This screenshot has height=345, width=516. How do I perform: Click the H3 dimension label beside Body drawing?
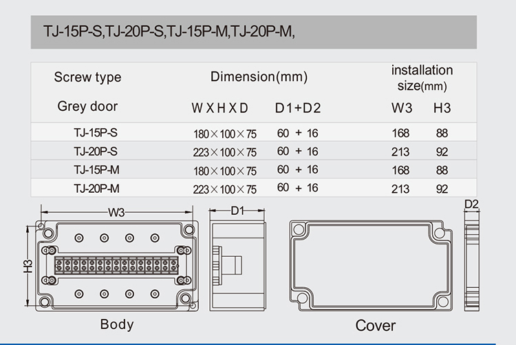point(28,265)
